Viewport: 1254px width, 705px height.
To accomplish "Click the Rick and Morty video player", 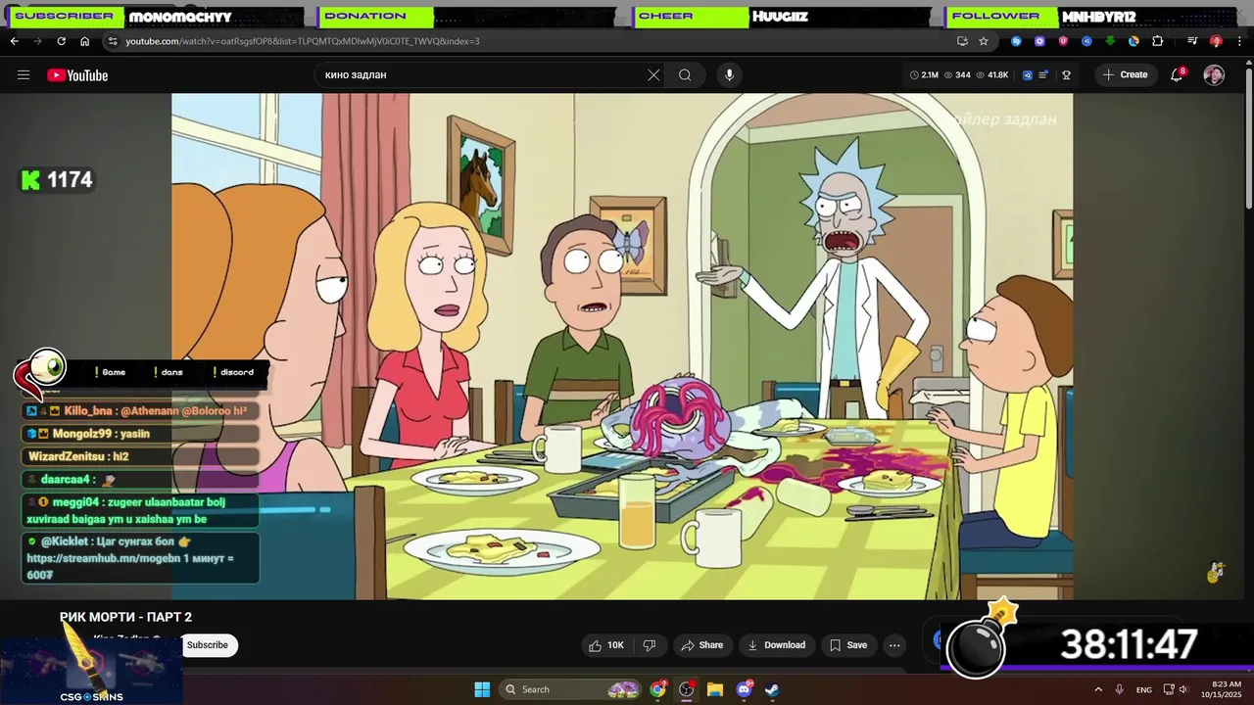I will tap(622, 346).
